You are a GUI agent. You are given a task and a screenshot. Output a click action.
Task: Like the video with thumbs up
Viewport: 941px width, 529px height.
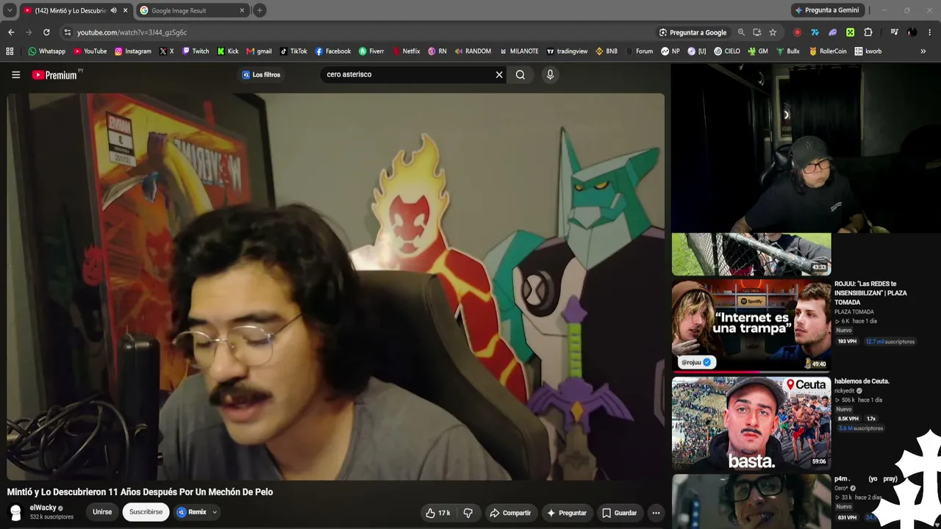click(438, 513)
